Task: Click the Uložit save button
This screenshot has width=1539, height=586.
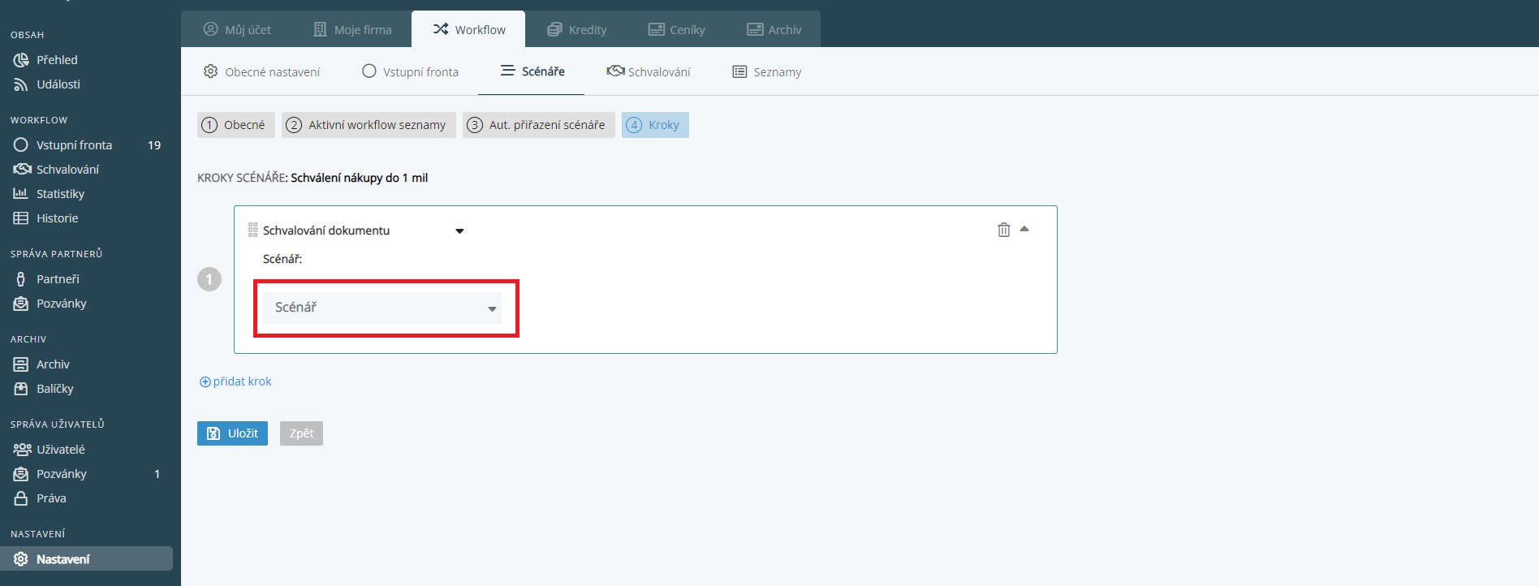Action: pyautogui.click(x=232, y=433)
